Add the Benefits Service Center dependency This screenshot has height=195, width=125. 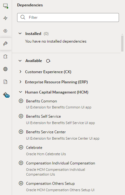click(x=21, y=132)
